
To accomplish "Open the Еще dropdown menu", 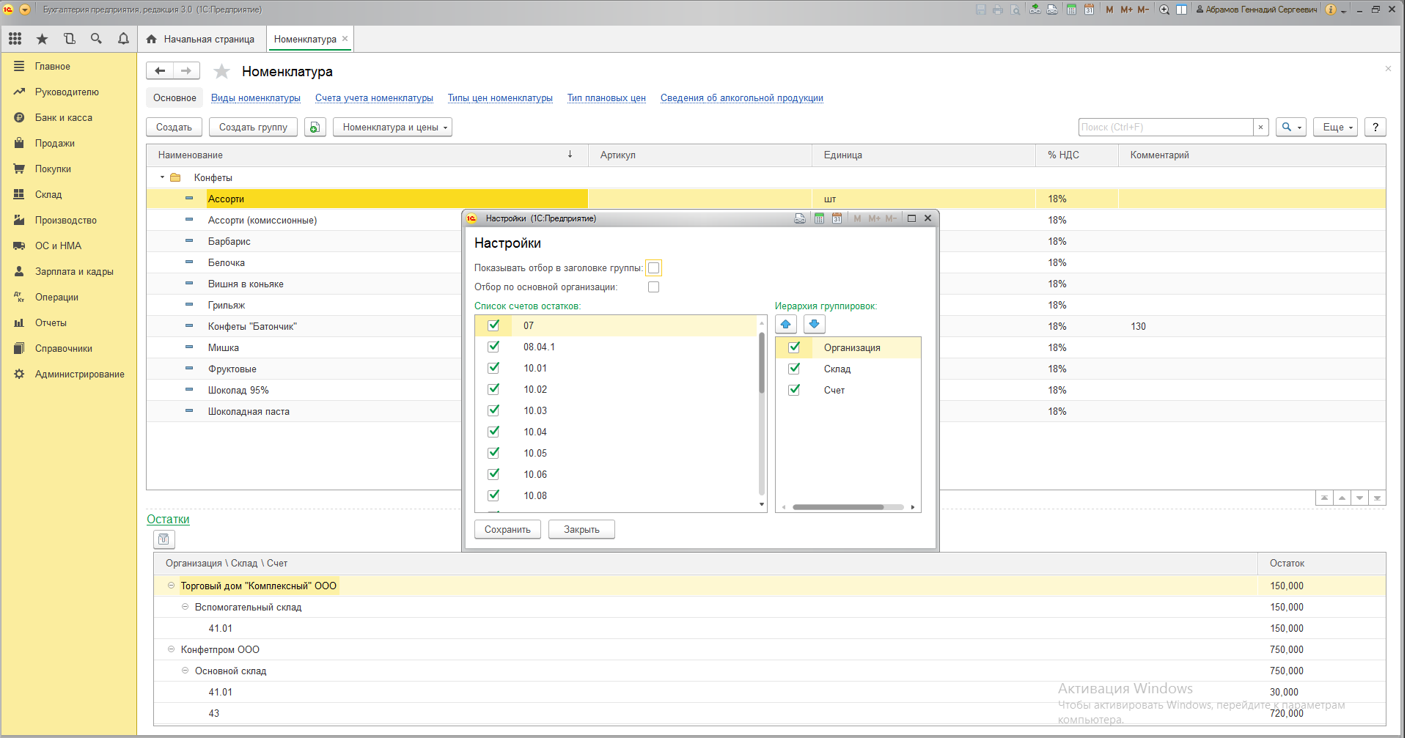I will [1336, 127].
